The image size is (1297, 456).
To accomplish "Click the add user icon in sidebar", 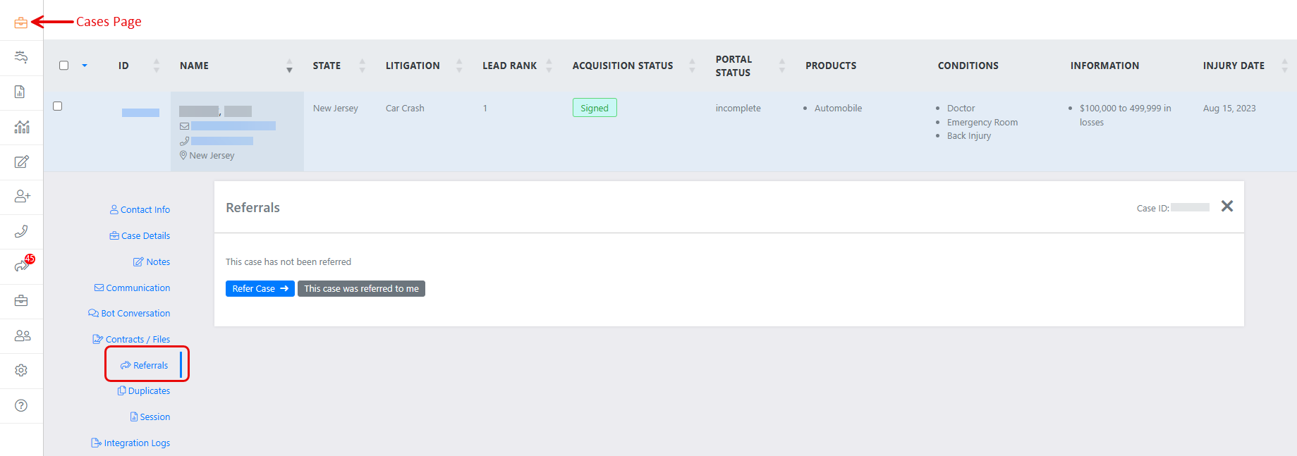I will pos(21,196).
